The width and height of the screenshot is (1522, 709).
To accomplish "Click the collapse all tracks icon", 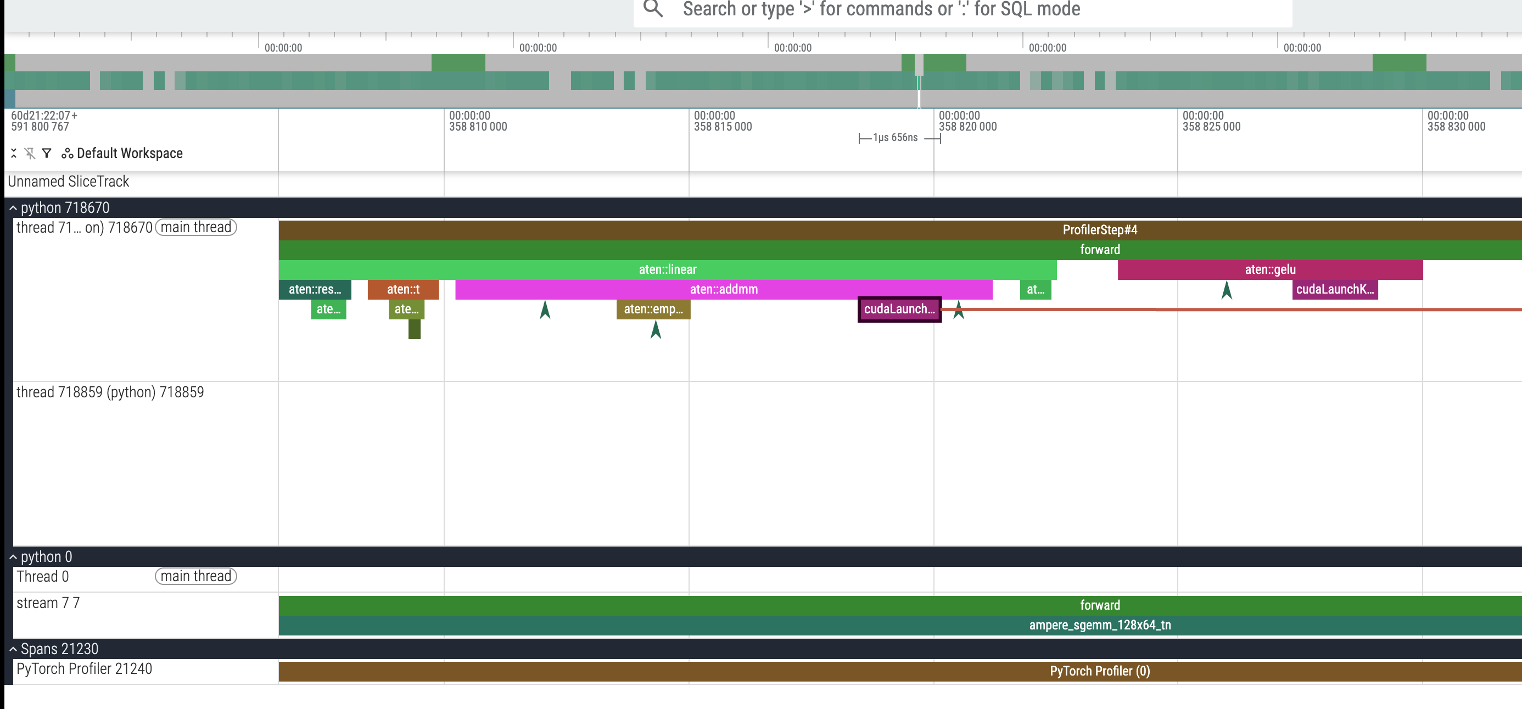I will (x=14, y=154).
